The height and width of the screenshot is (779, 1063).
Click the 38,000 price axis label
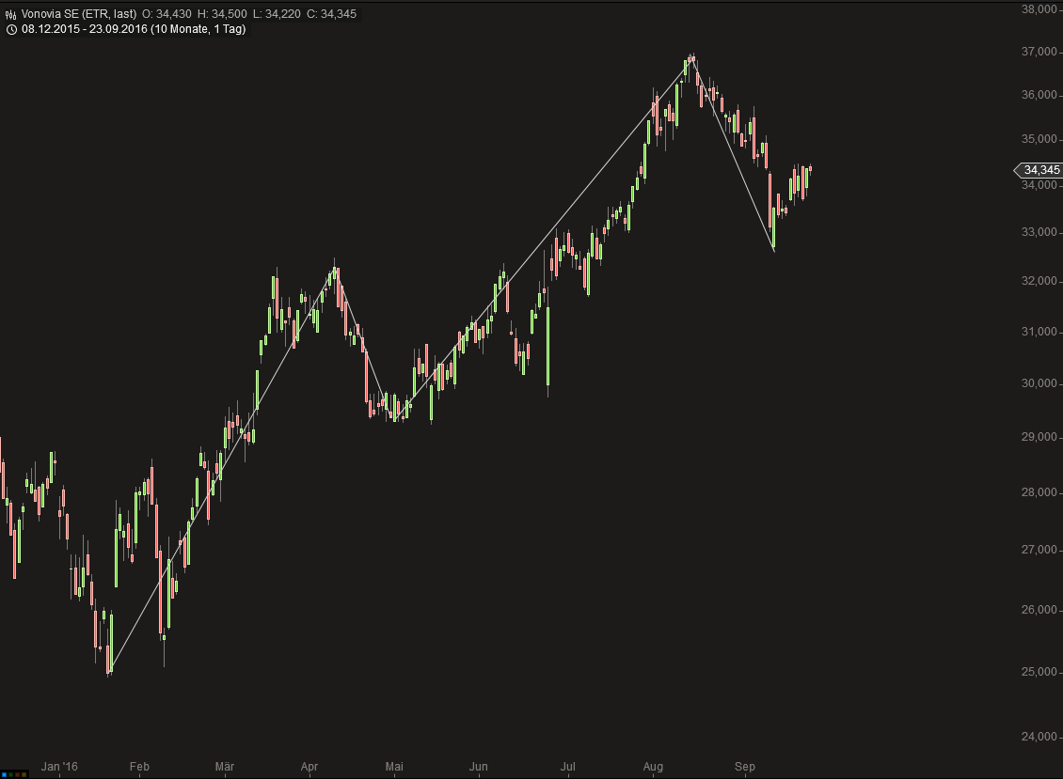(x=1039, y=9)
